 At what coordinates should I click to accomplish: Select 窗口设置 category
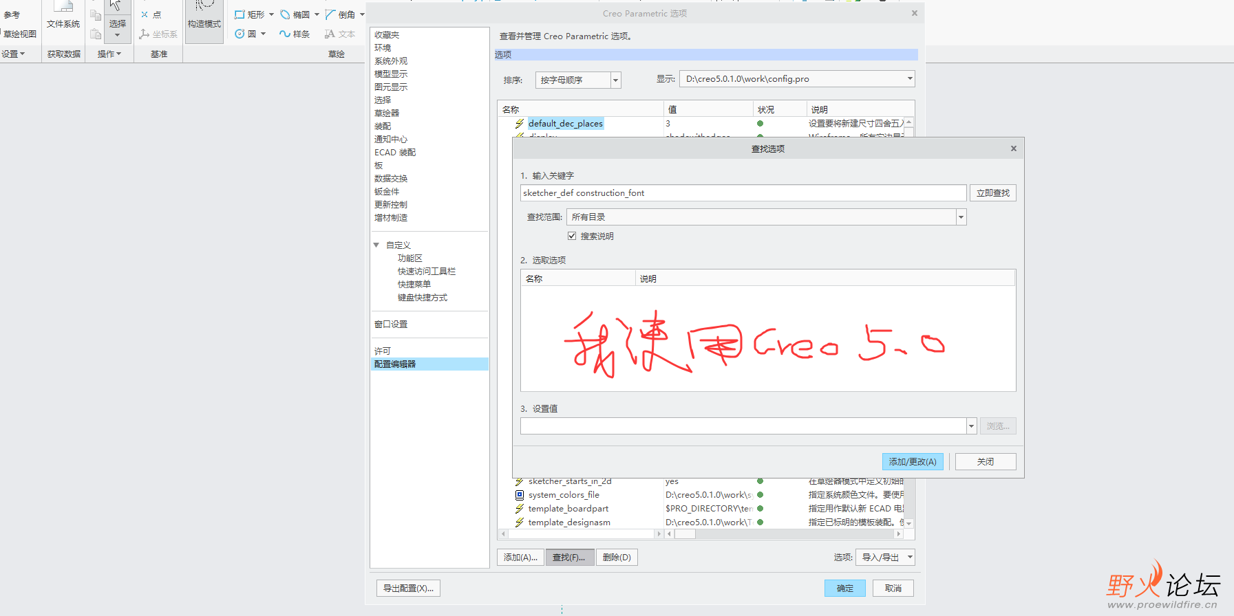coord(391,324)
